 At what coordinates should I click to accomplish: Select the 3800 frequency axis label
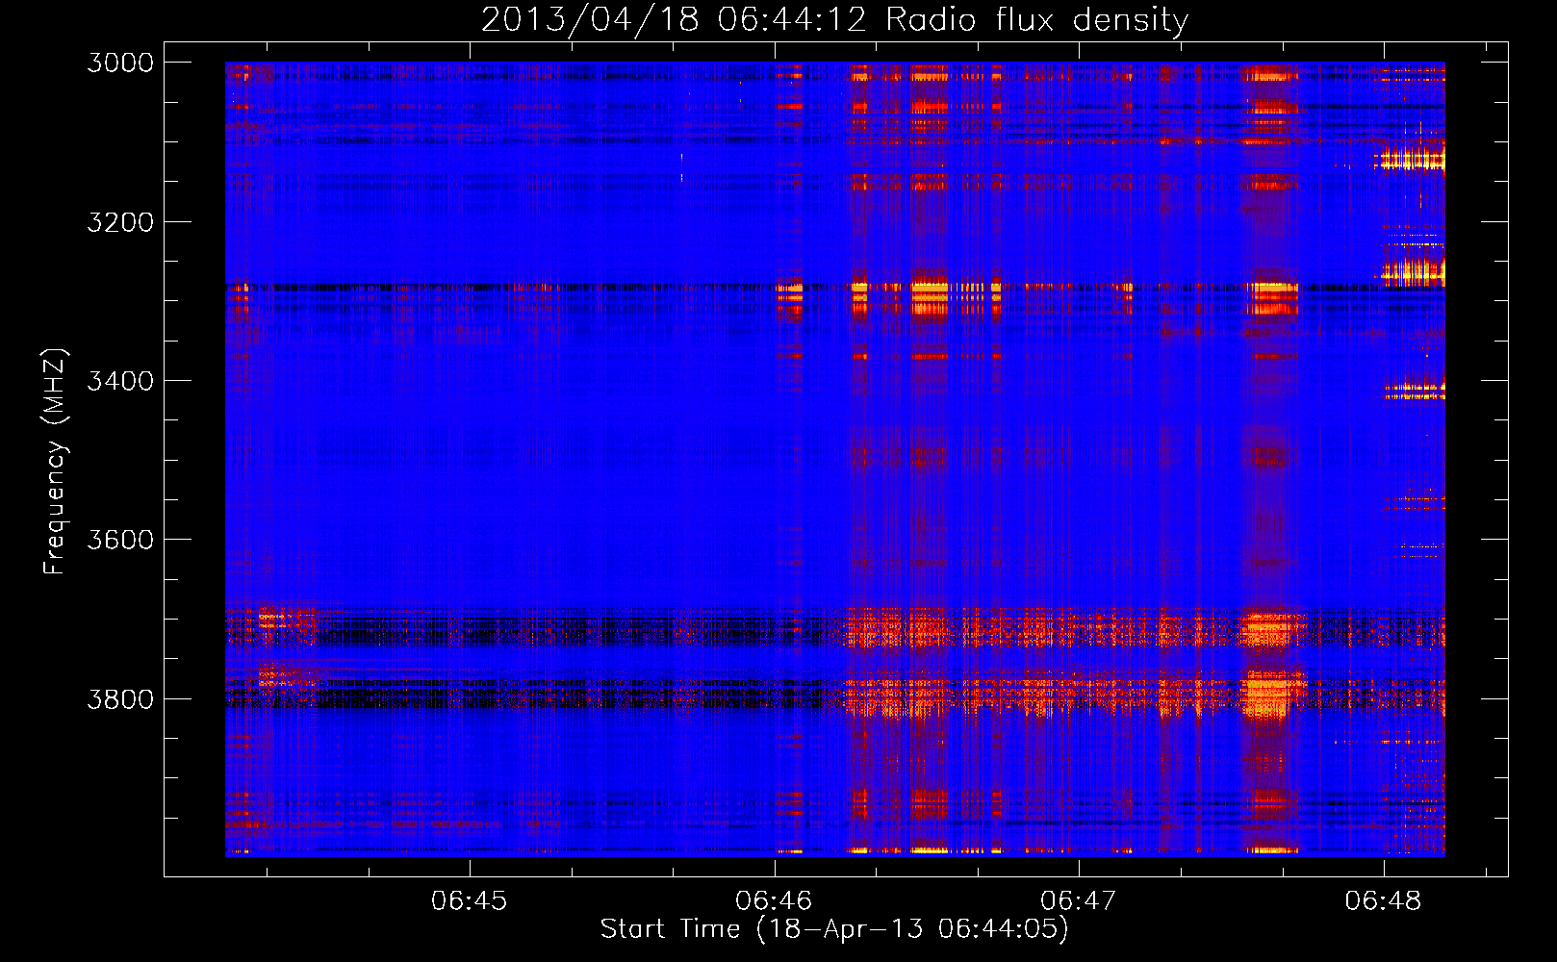pyautogui.click(x=120, y=698)
